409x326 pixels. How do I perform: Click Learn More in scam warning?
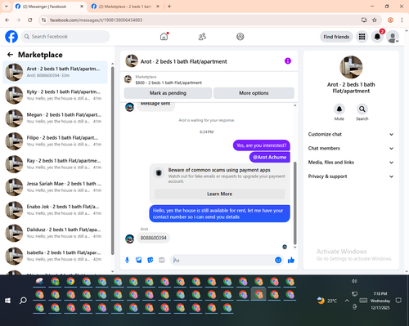click(219, 194)
